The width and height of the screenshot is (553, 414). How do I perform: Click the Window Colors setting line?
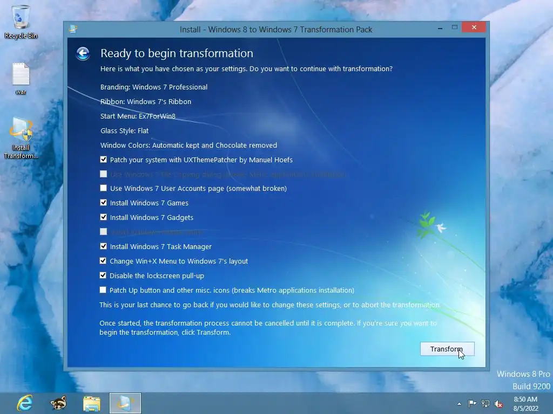point(188,145)
